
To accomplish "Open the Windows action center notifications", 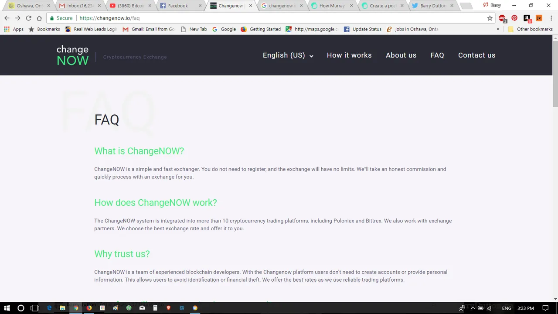I will click(545, 308).
